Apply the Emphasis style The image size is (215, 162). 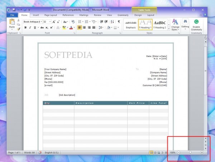131,24
